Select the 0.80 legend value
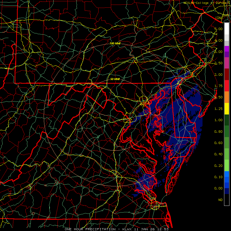This screenshot has width=231, height=231. coord(218,132)
